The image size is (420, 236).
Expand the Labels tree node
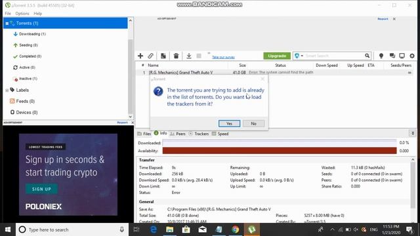coord(7,90)
